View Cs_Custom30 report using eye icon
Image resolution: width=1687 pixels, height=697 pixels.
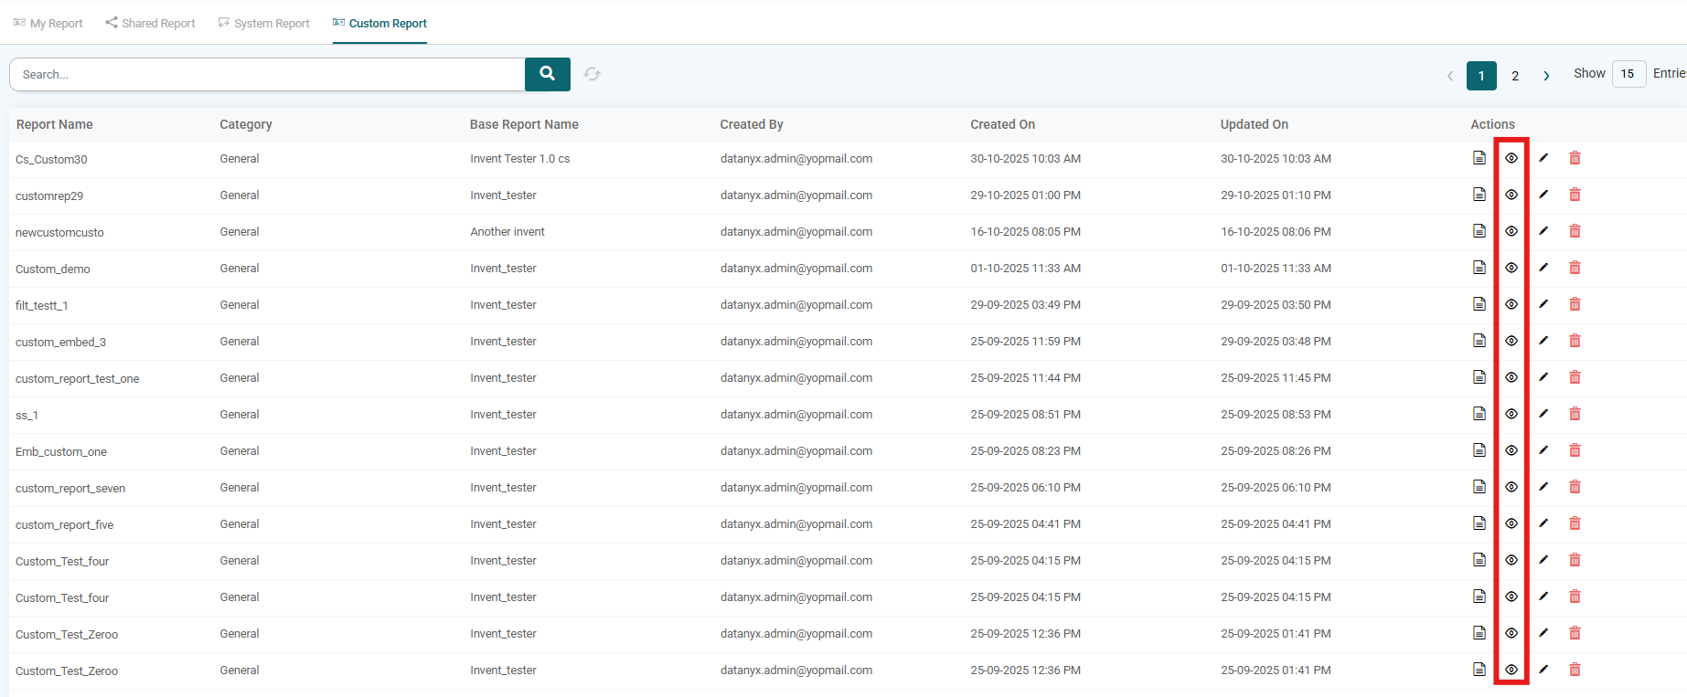click(1511, 158)
